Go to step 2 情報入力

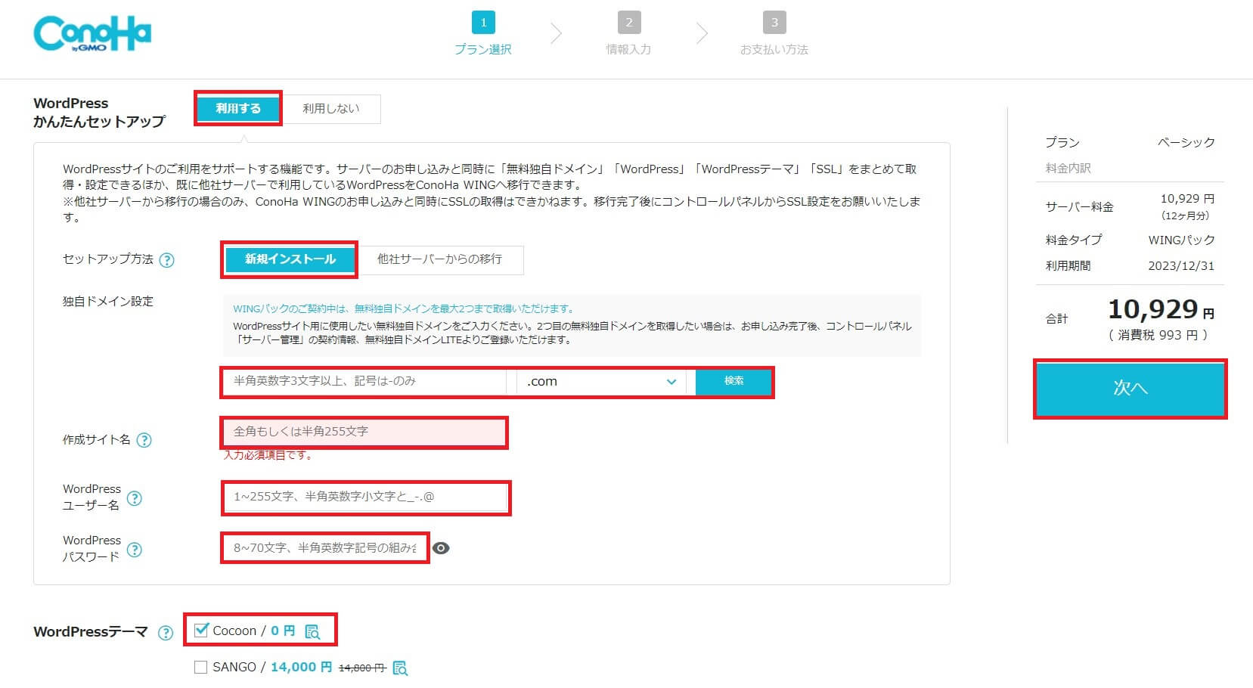tap(628, 34)
